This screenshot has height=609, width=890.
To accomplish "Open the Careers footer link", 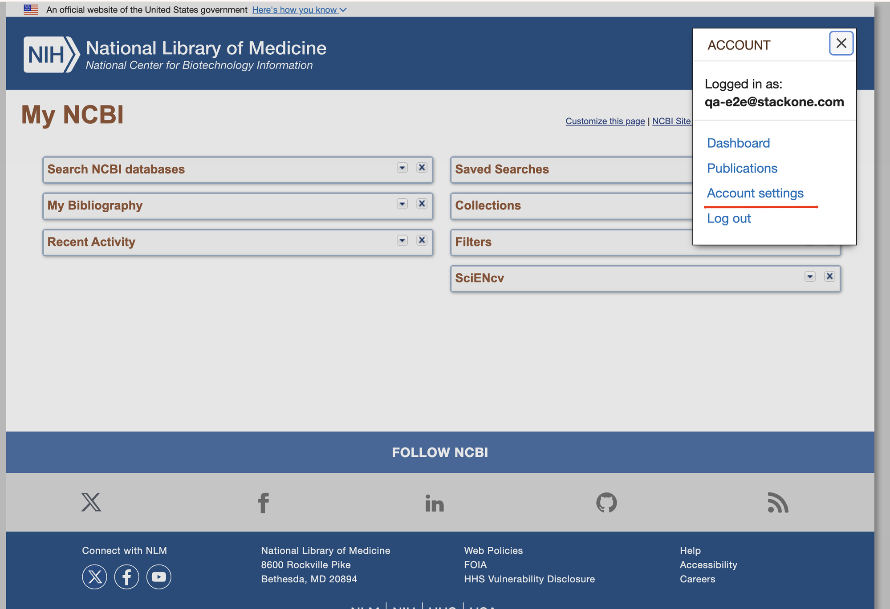I will (x=697, y=579).
